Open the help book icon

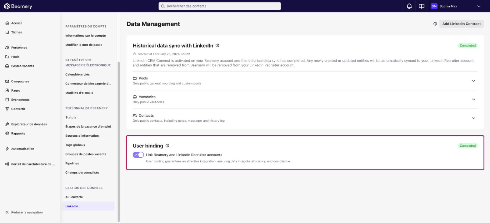(422, 6)
